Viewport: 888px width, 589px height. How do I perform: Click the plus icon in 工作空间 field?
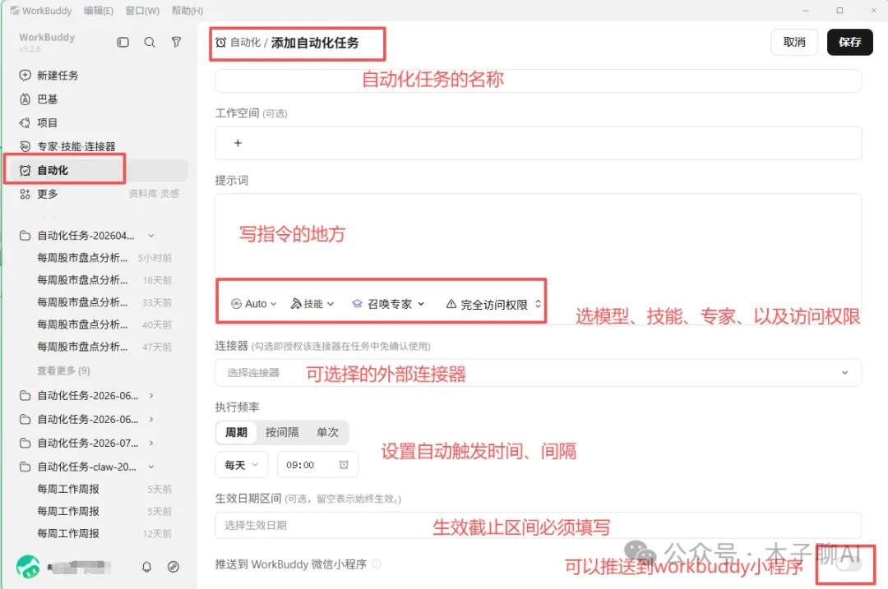pyautogui.click(x=238, y=143)
